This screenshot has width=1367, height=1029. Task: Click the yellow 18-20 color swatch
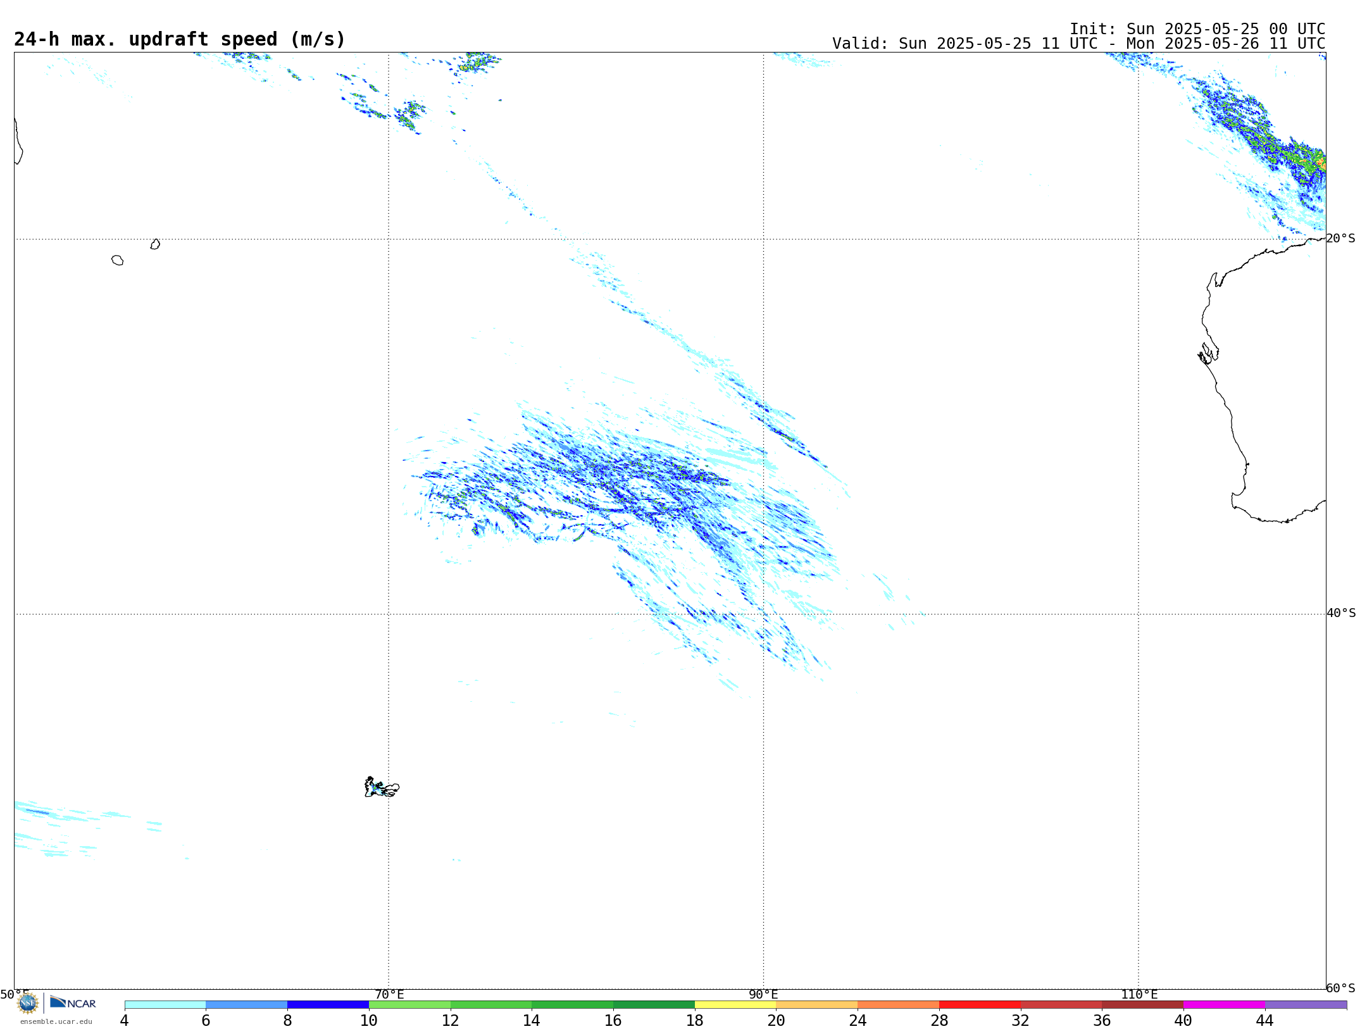click(x=735, y=1005)
